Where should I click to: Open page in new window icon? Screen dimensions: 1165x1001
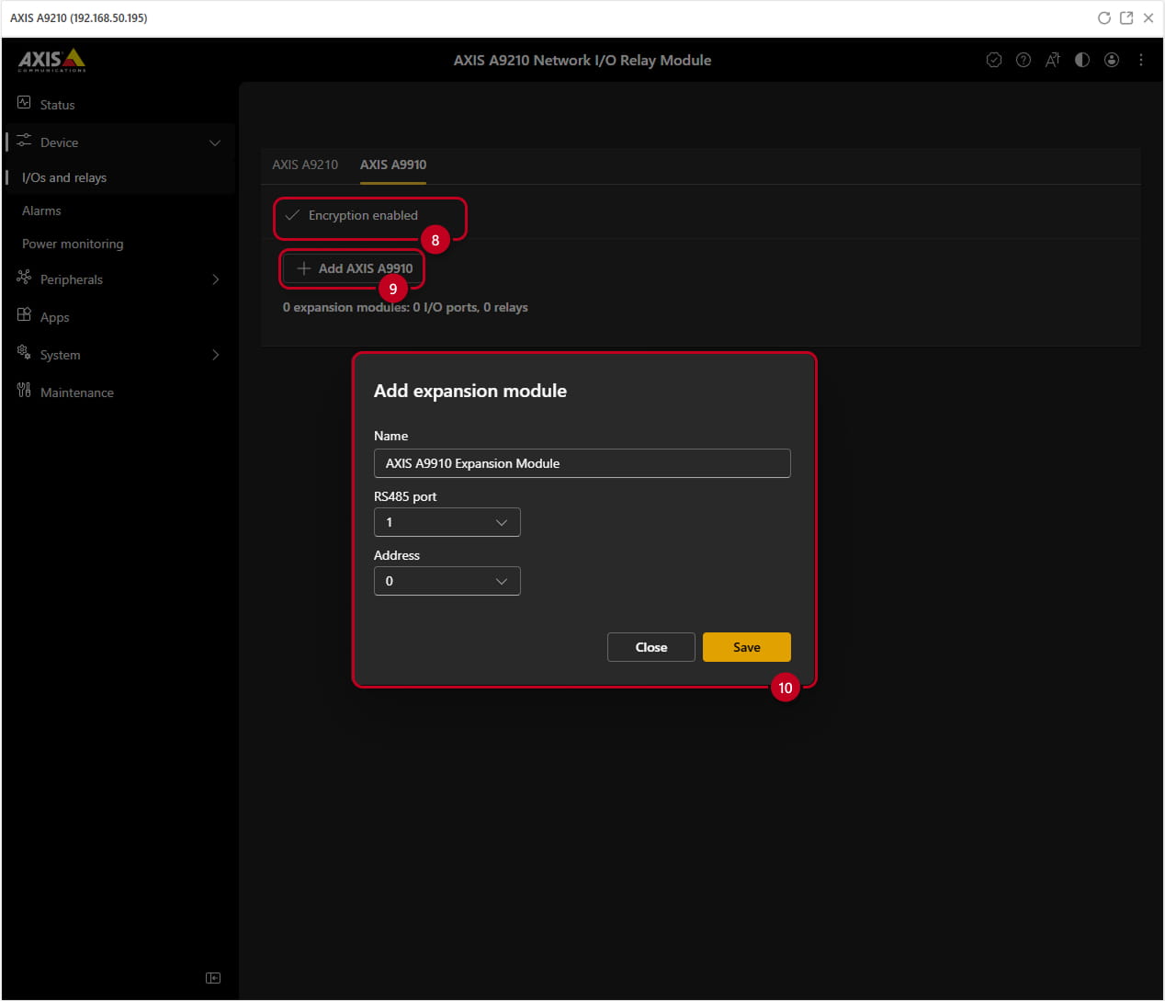pyautogui.click(x=1126, y=17)
